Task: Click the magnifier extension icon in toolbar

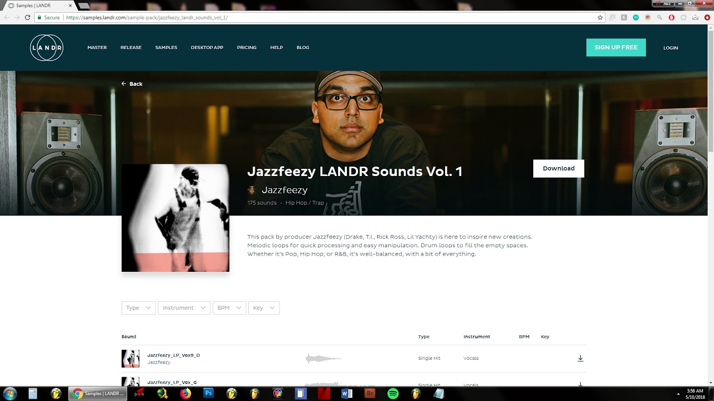Action: pos(659,17)
